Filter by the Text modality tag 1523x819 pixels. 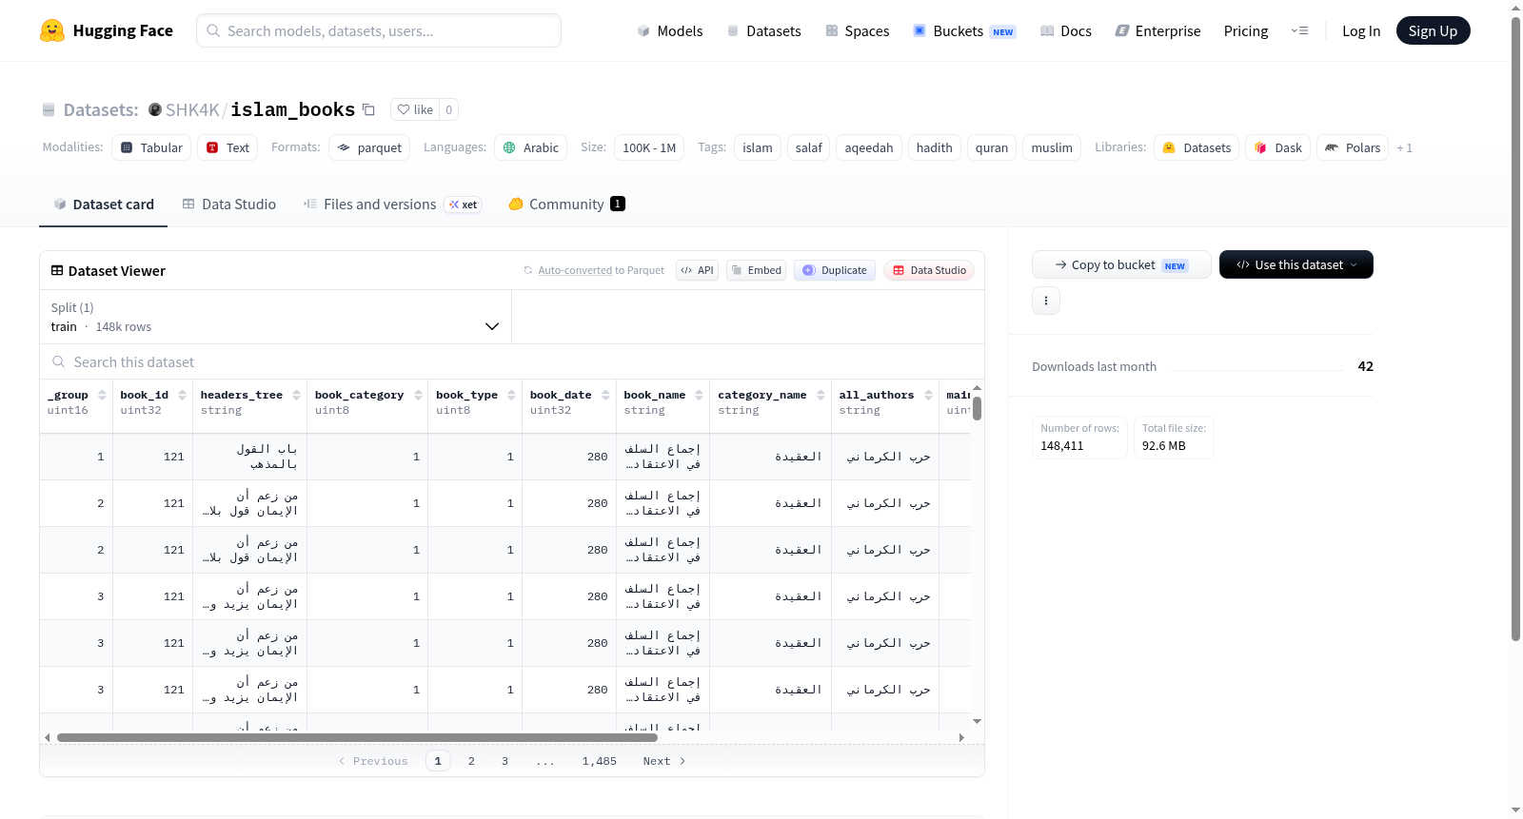pyautogui.click(x=227, y=147)
